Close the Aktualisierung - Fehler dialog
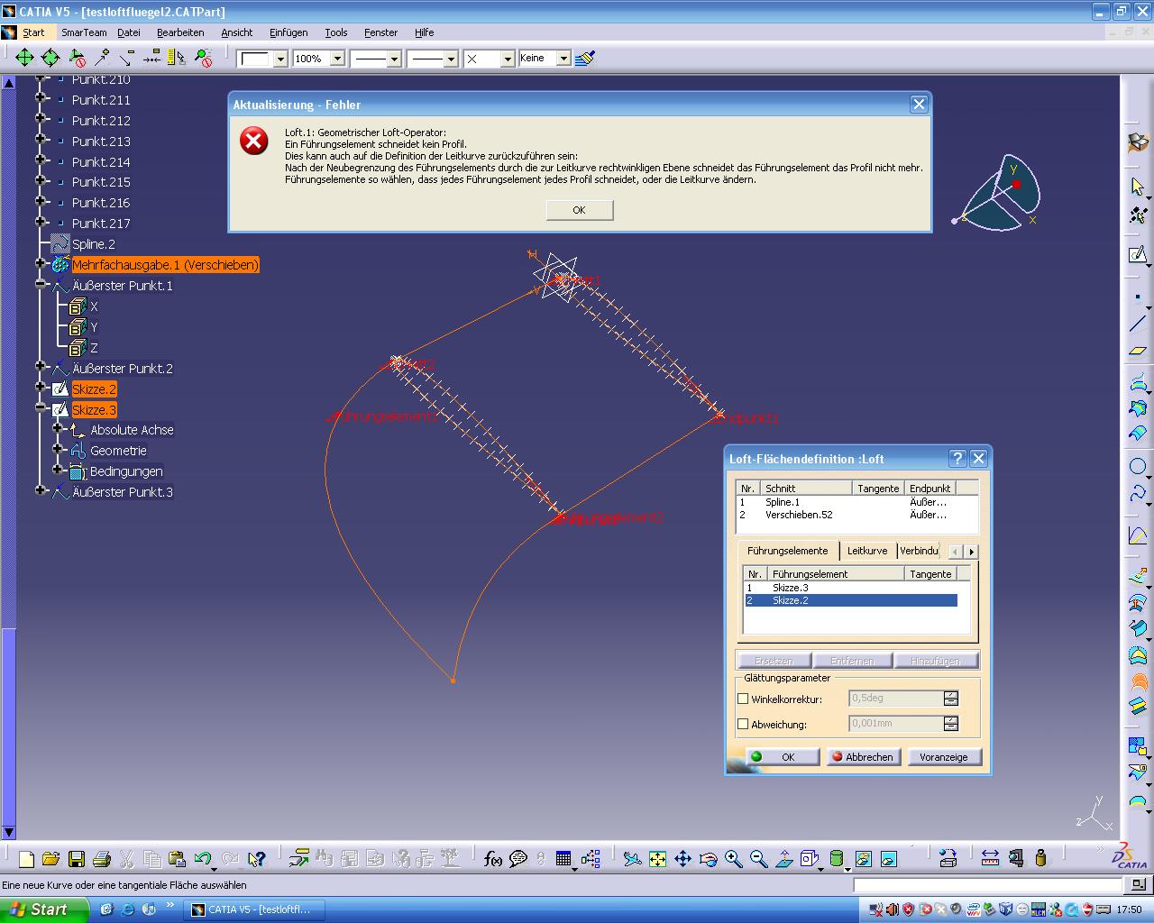1154x923 pixels. (919, 105)
